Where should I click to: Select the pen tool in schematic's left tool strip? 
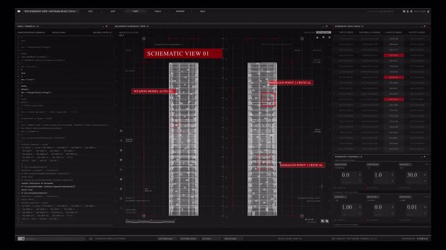pyautogui.click(x=121, y=179)
